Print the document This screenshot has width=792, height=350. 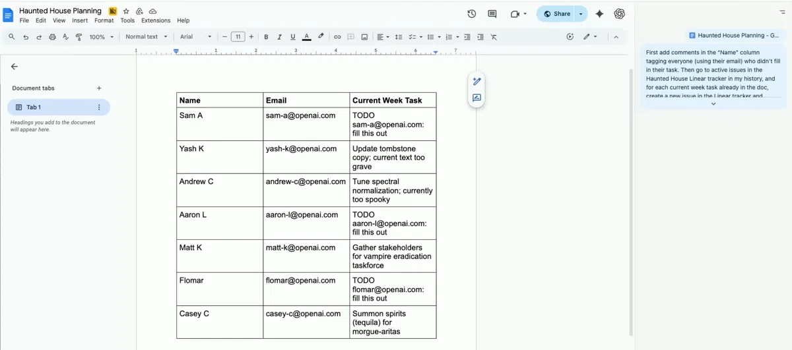coord(52,37)
